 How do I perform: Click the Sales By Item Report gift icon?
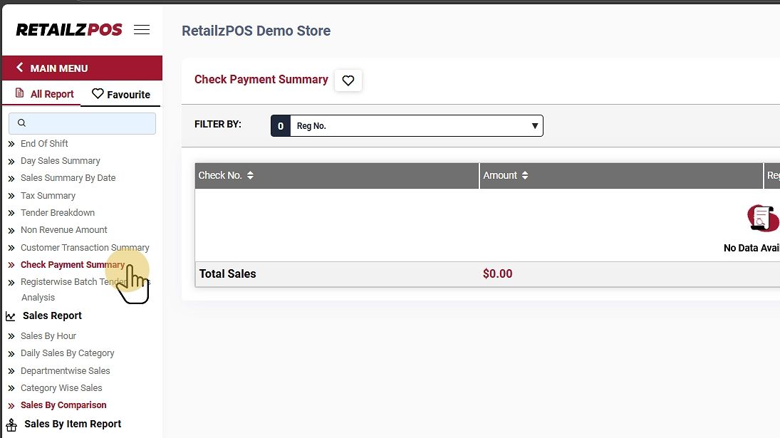(11, 424)
